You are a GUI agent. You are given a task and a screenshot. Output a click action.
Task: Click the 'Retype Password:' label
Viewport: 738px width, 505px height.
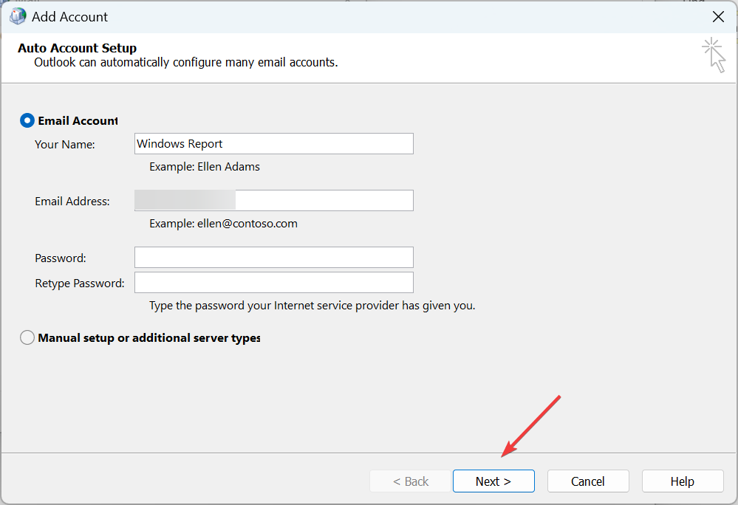(x=80, y=283)
